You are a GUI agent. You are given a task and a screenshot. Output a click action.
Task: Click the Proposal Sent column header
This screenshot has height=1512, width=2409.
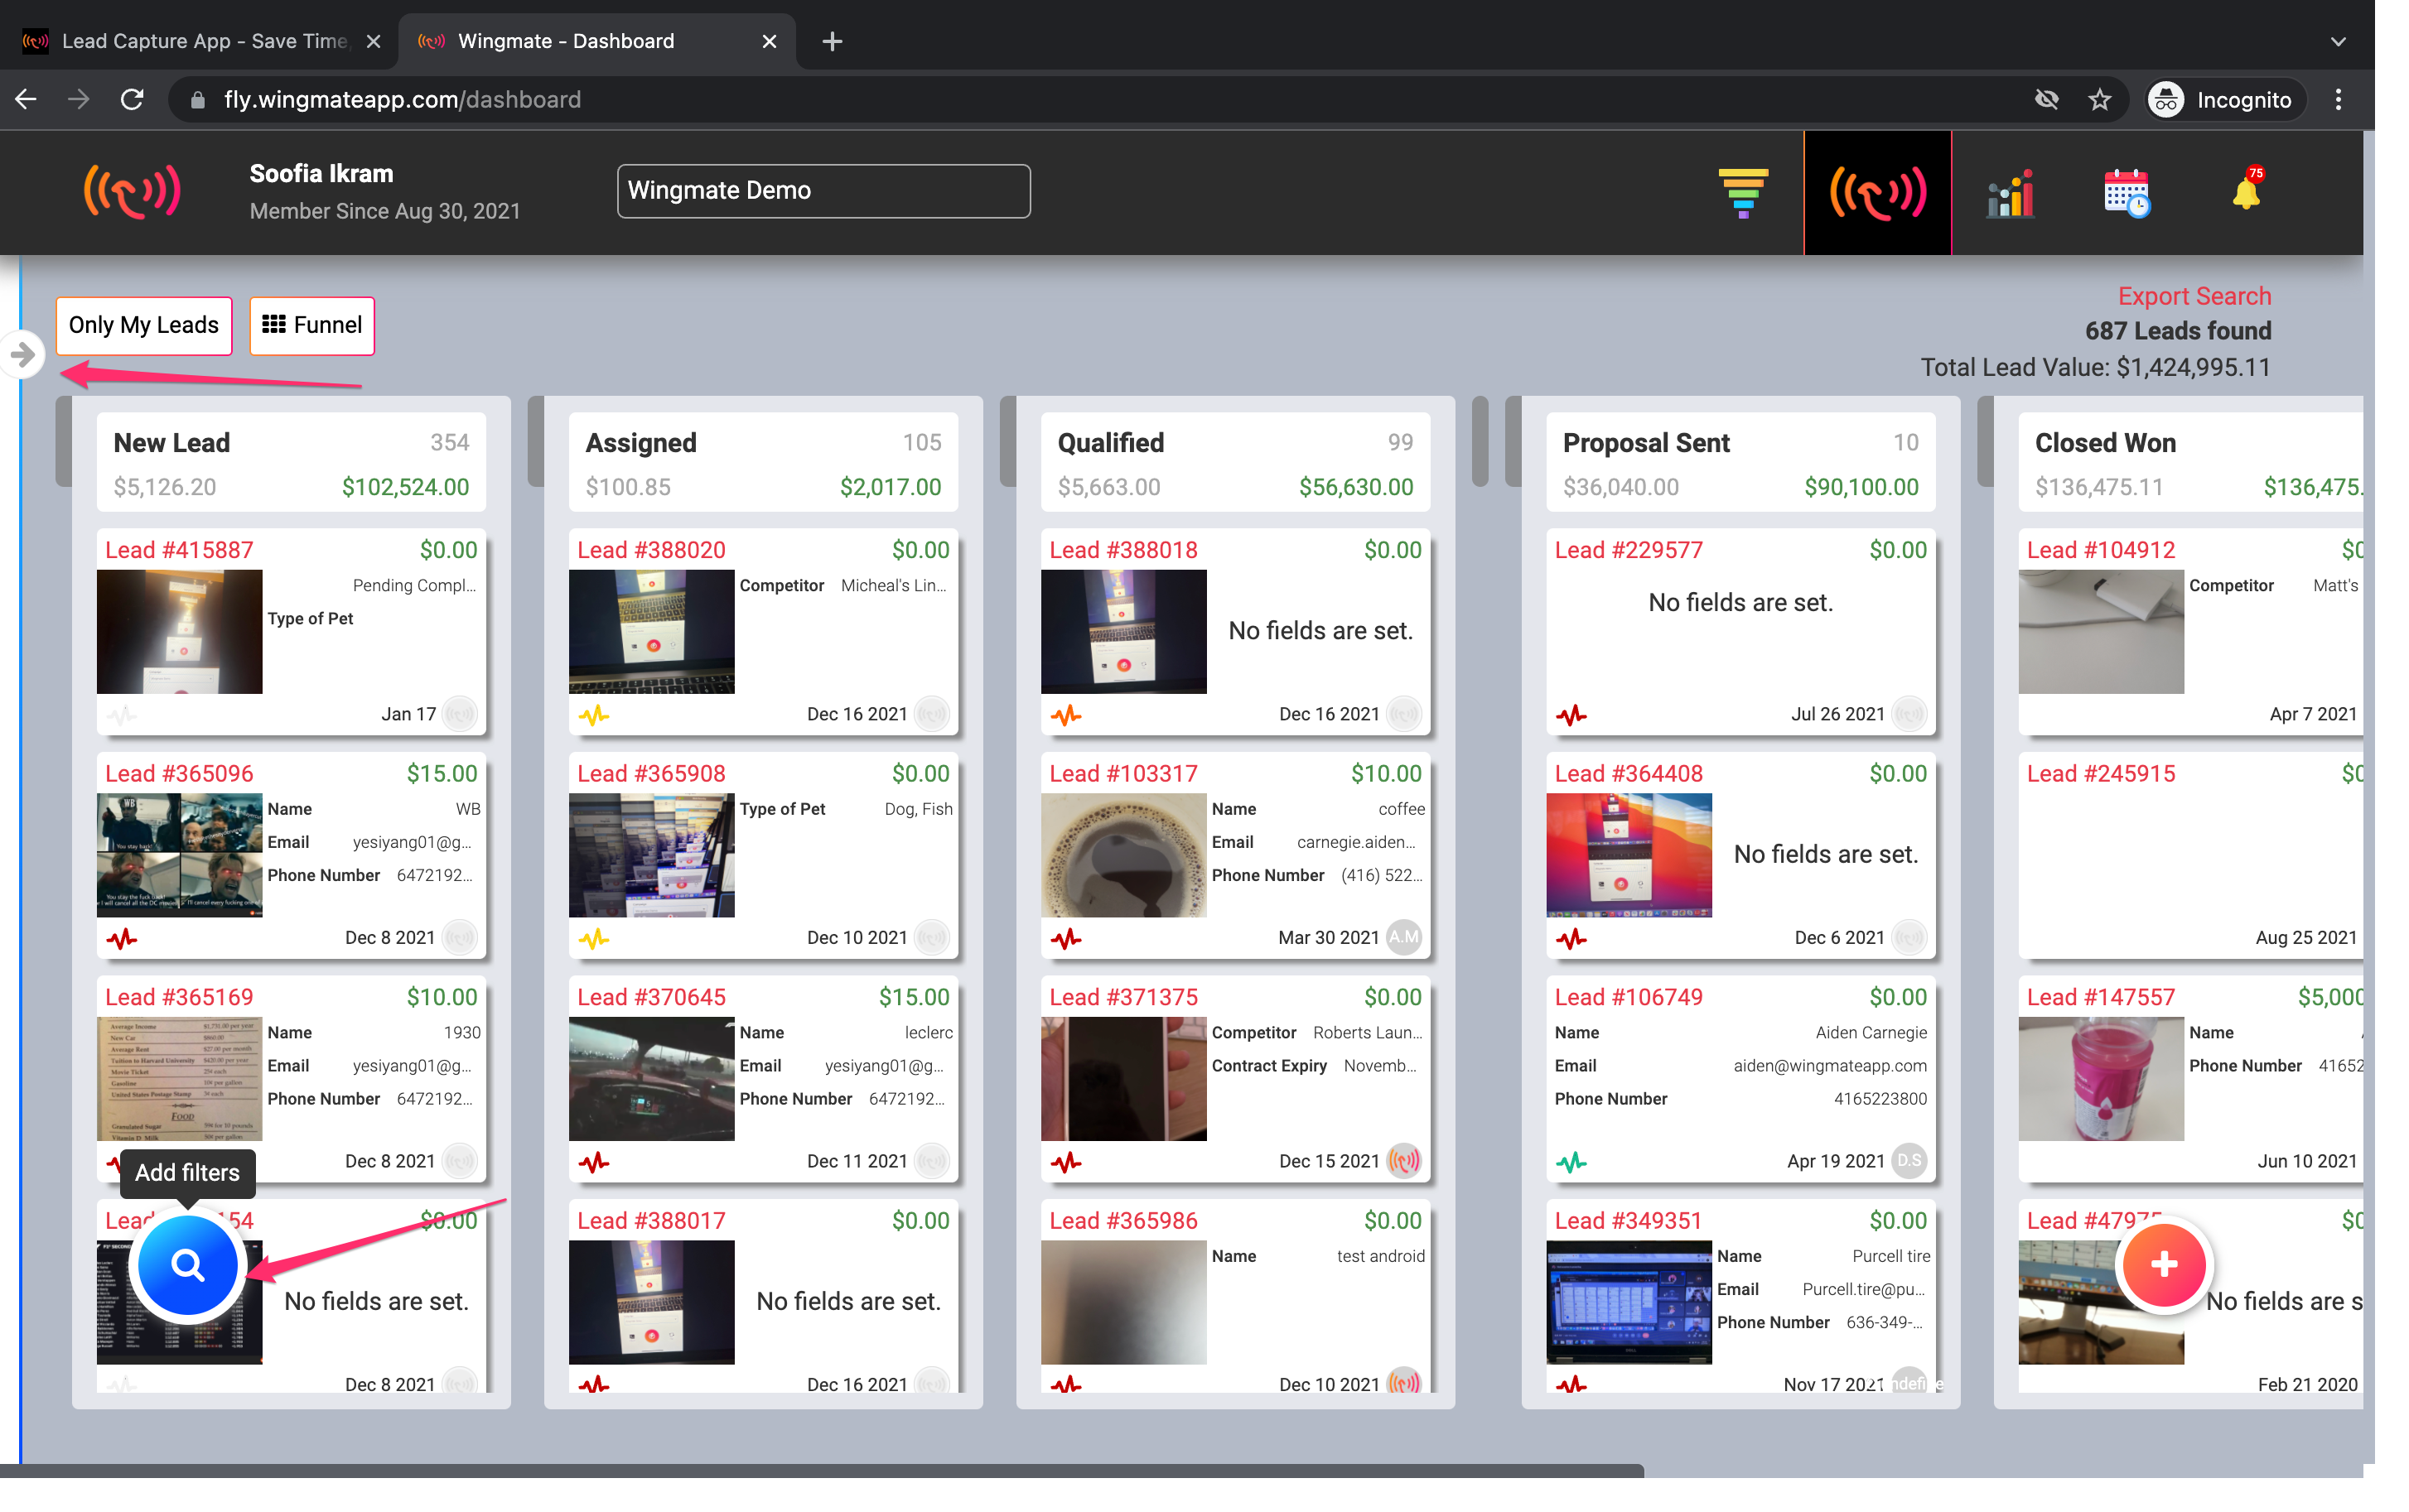[1740, 463]
